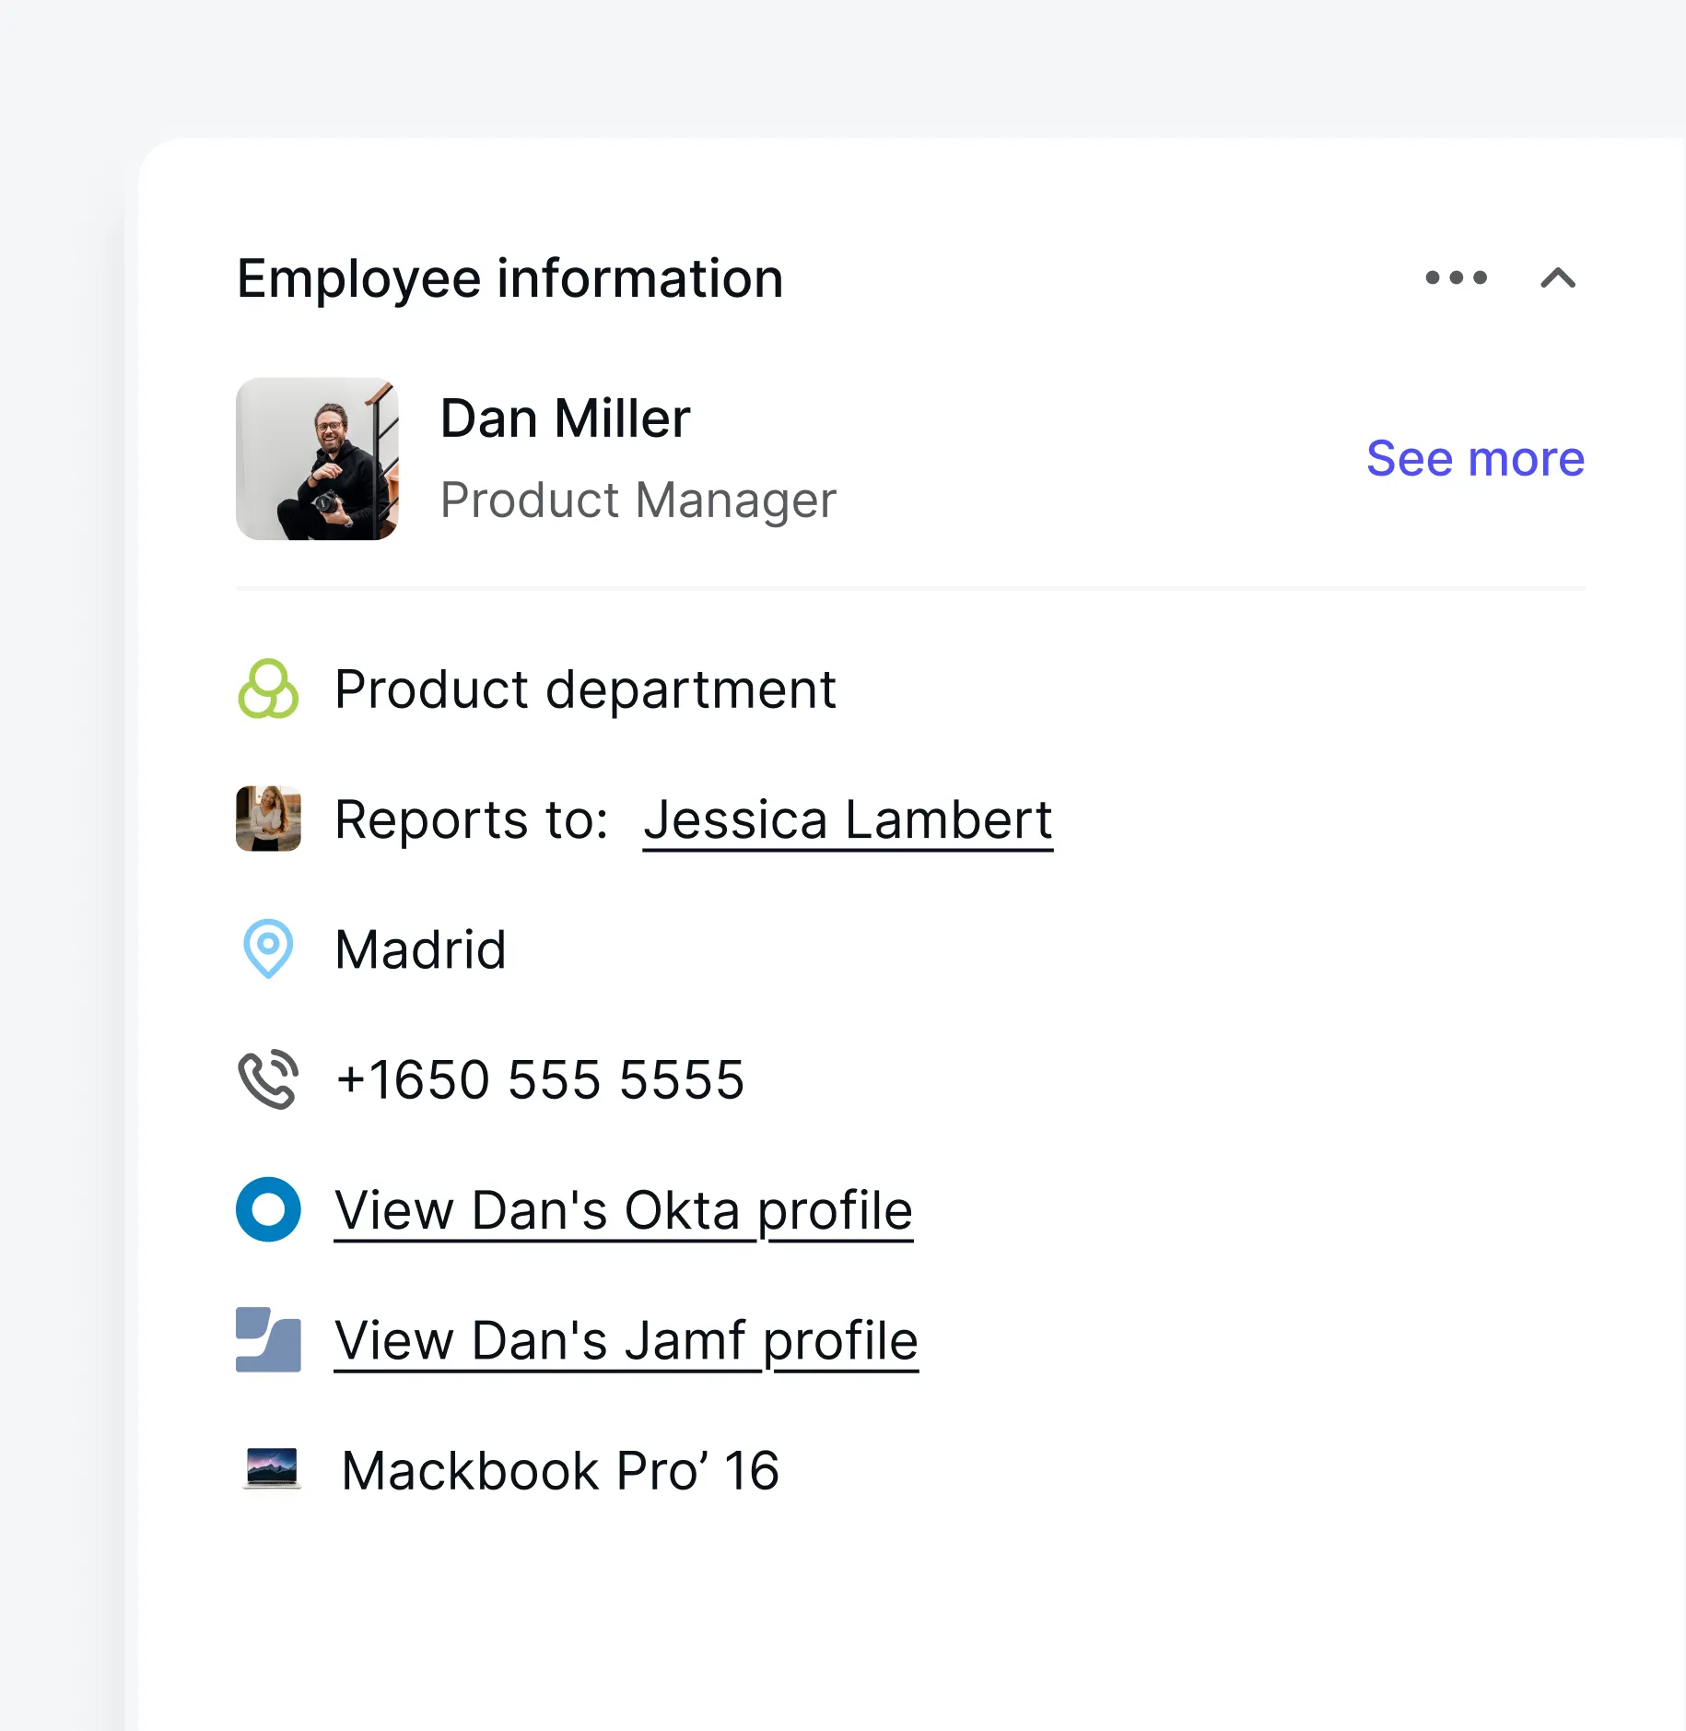
Task: Click the Jamf logo icon
Action: (x=270, y=1341)
